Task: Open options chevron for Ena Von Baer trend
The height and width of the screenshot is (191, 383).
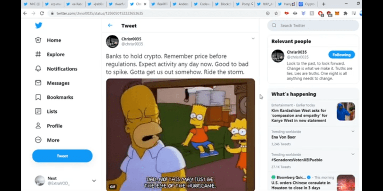Action: click(353, 131)
